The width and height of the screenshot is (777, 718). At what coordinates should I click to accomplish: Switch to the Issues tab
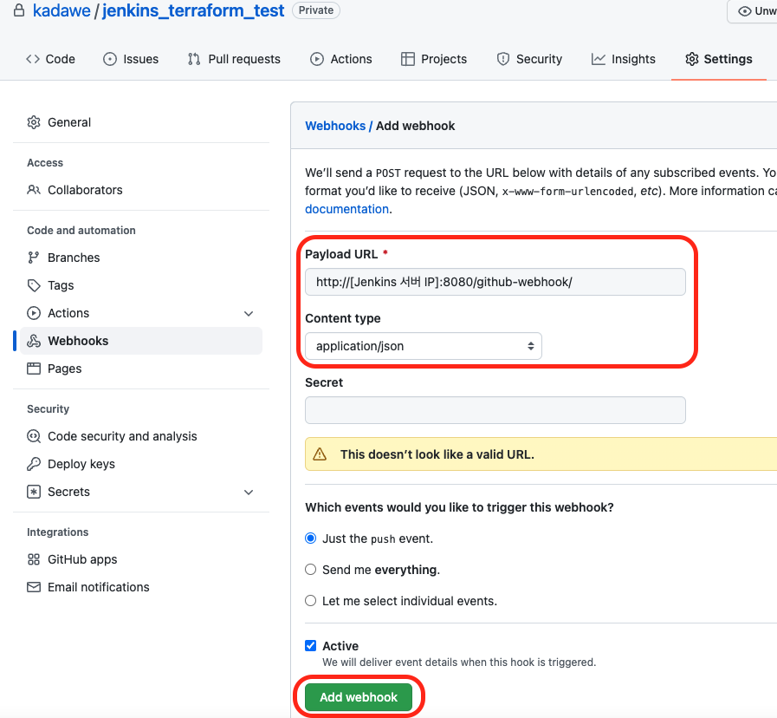click(x=131, y=59)
